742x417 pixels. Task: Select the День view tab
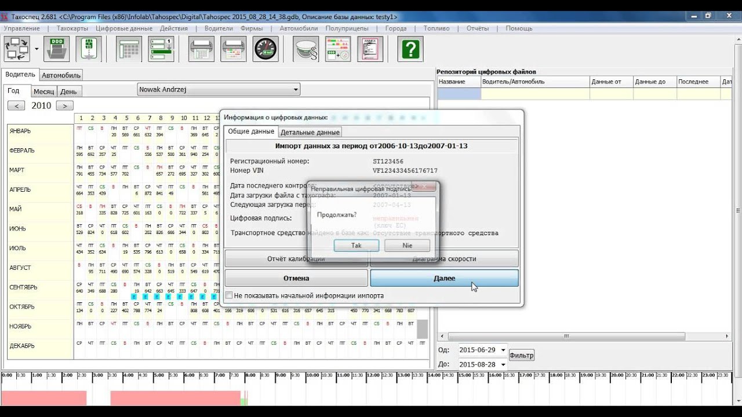click(x=68, y=92)
